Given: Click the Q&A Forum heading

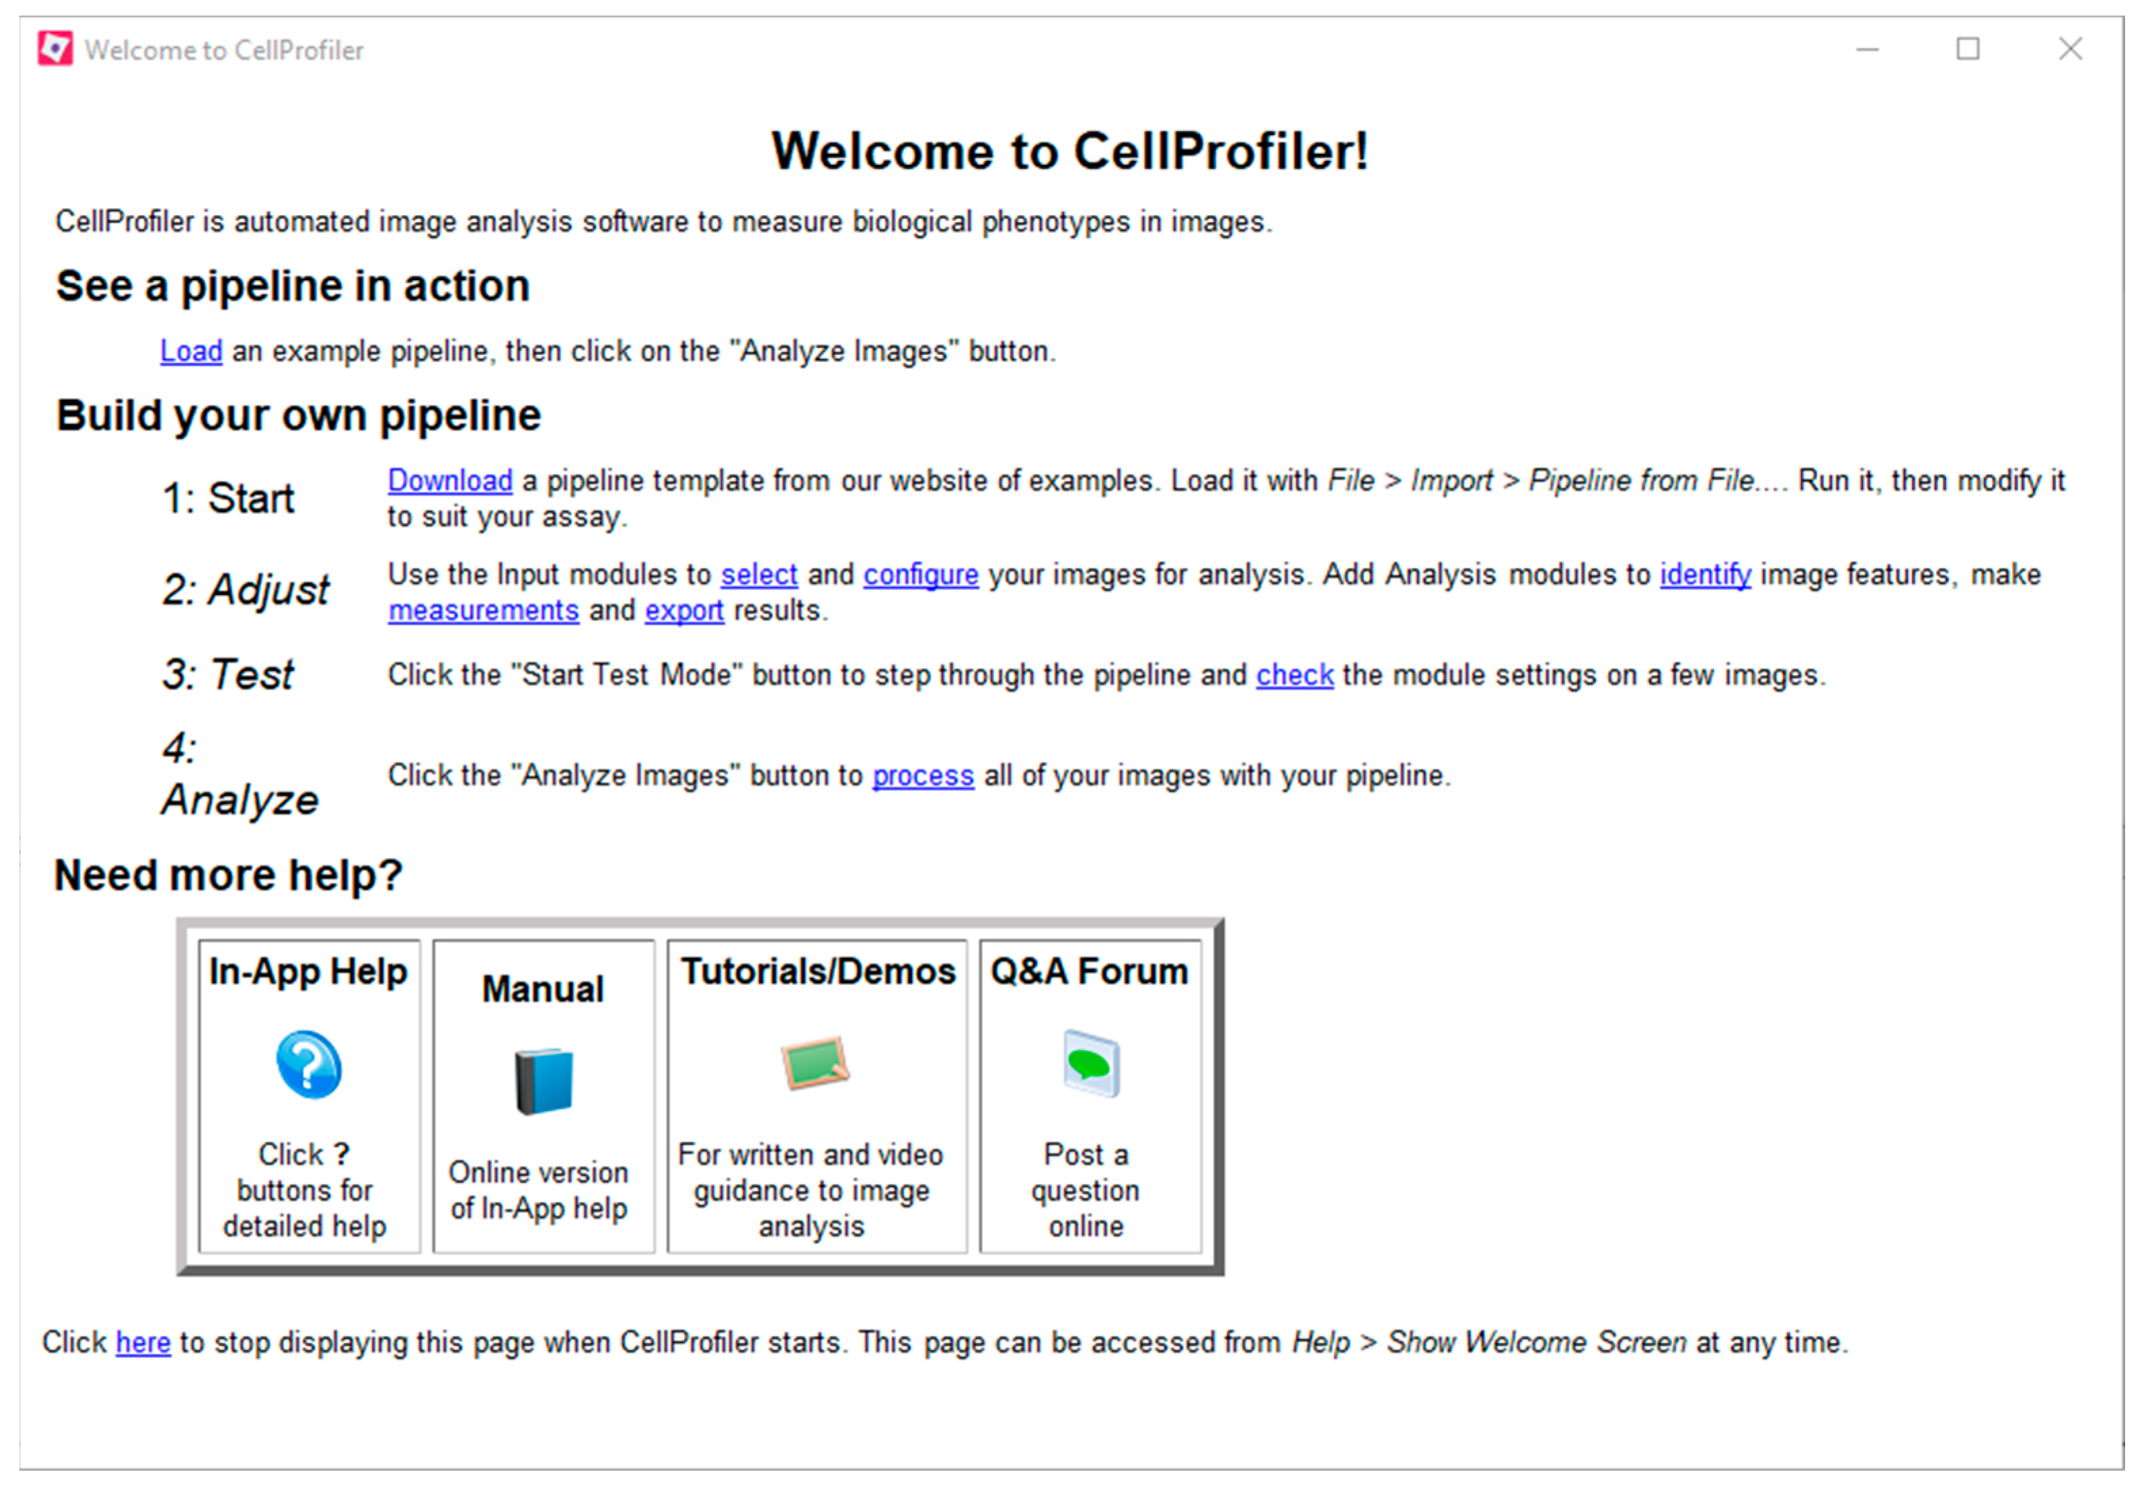Looking at the screenshot, I should (1088, 971).
